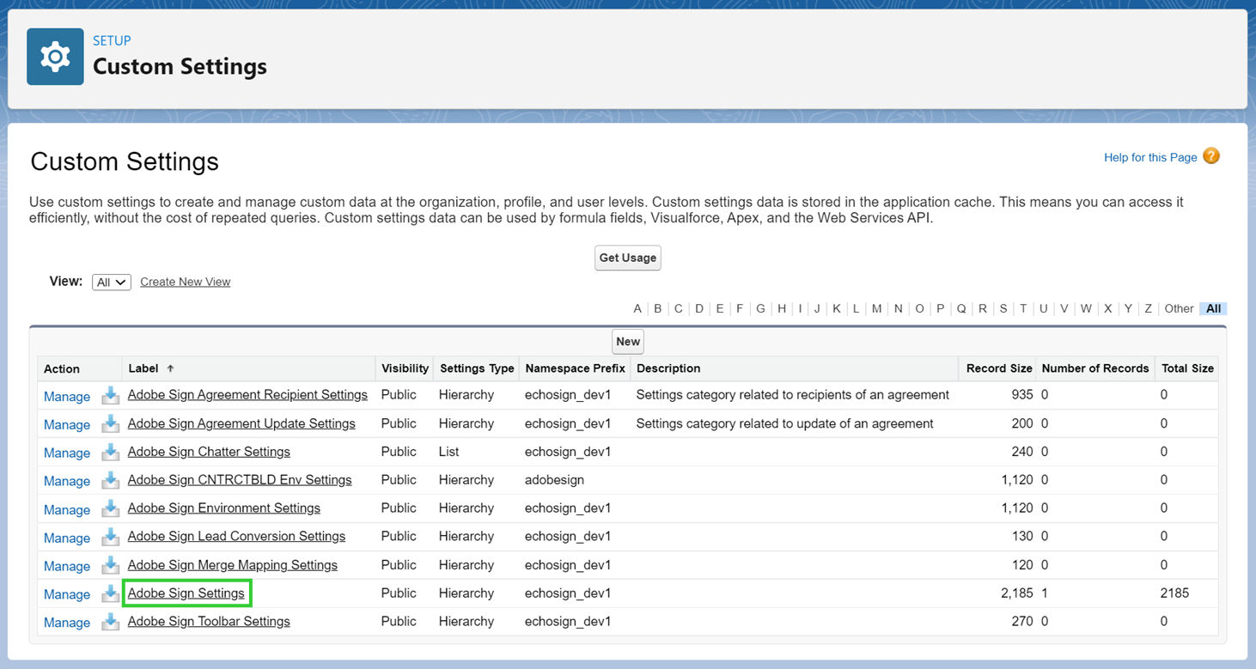Click the 2,185 record size value
The image size is (1256, 669).
pos(1017,593)
